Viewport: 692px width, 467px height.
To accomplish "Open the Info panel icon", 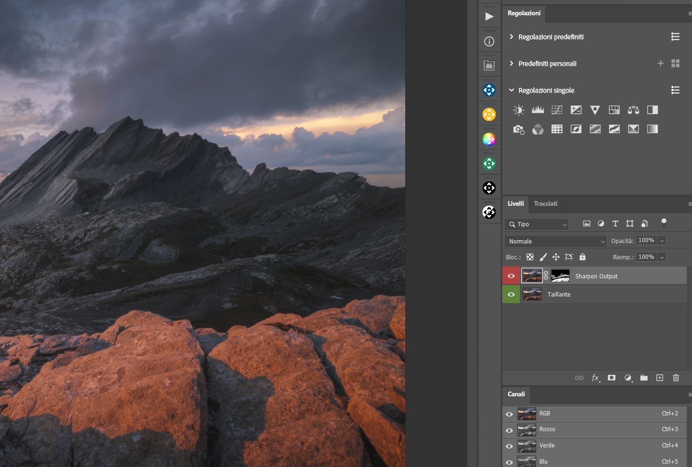I will [x=489, y=42].
